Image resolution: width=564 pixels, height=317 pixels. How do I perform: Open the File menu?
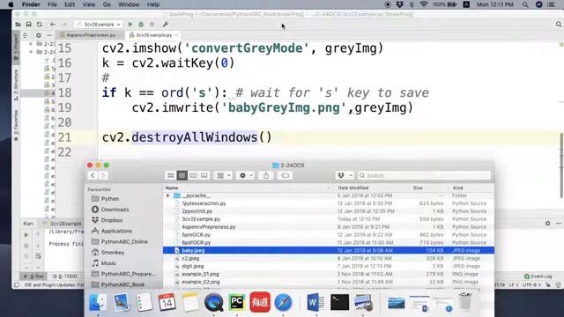coord(52,4)
